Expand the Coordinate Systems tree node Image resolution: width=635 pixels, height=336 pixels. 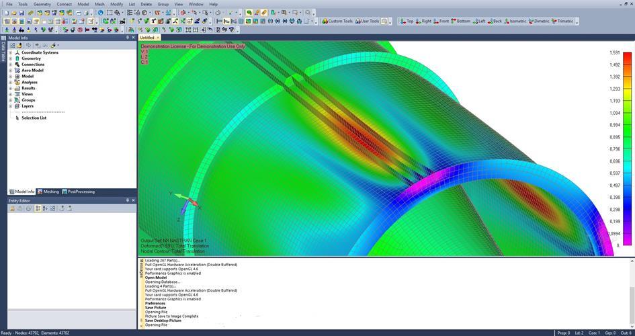[11, 52]
